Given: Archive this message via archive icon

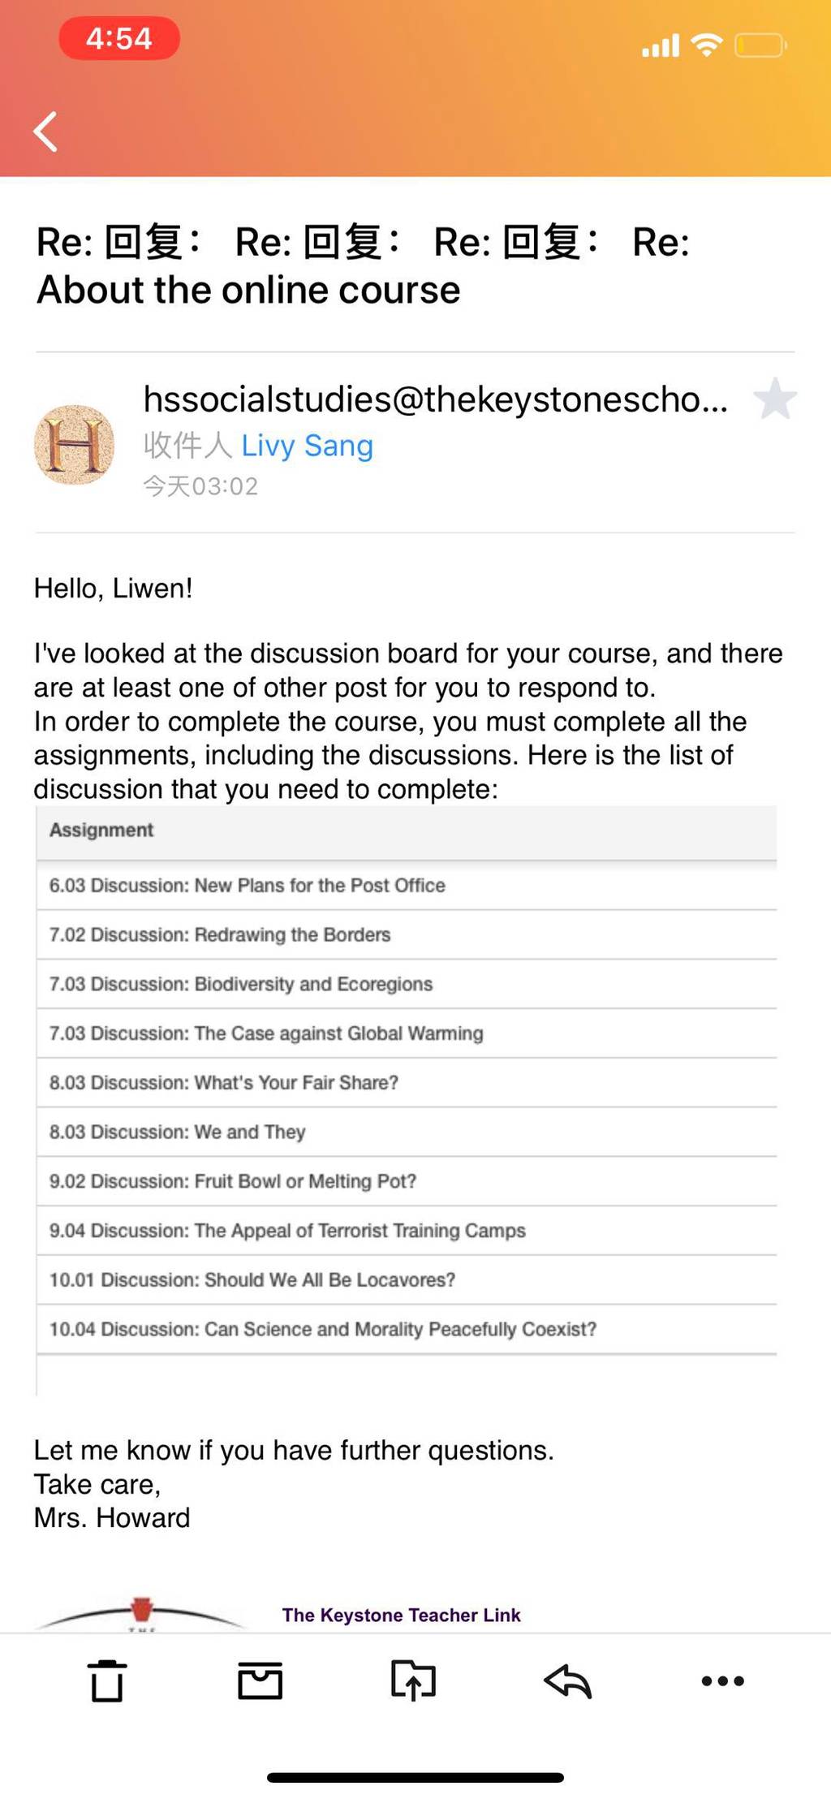Looking at the screenshot, I should (260, 1680).
